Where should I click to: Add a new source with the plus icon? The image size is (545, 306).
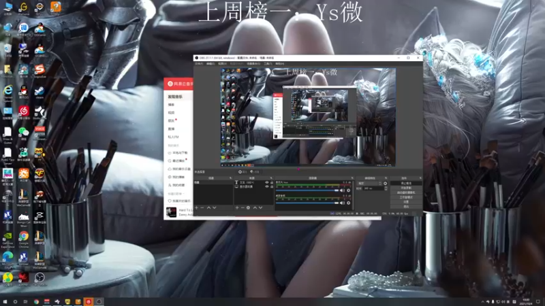coord(237,207)
